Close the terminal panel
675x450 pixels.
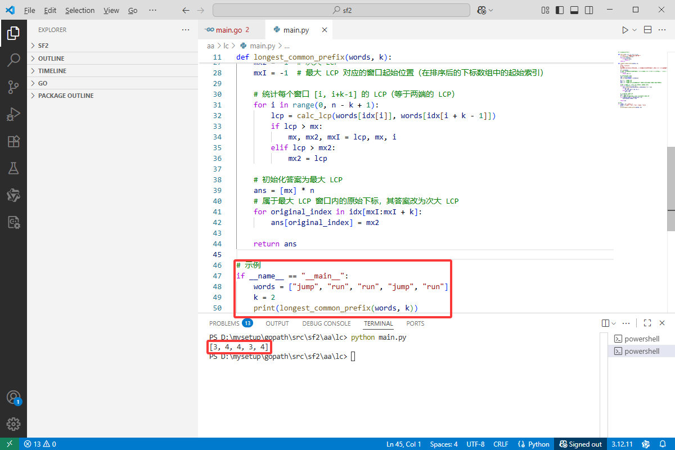[662, 323]
